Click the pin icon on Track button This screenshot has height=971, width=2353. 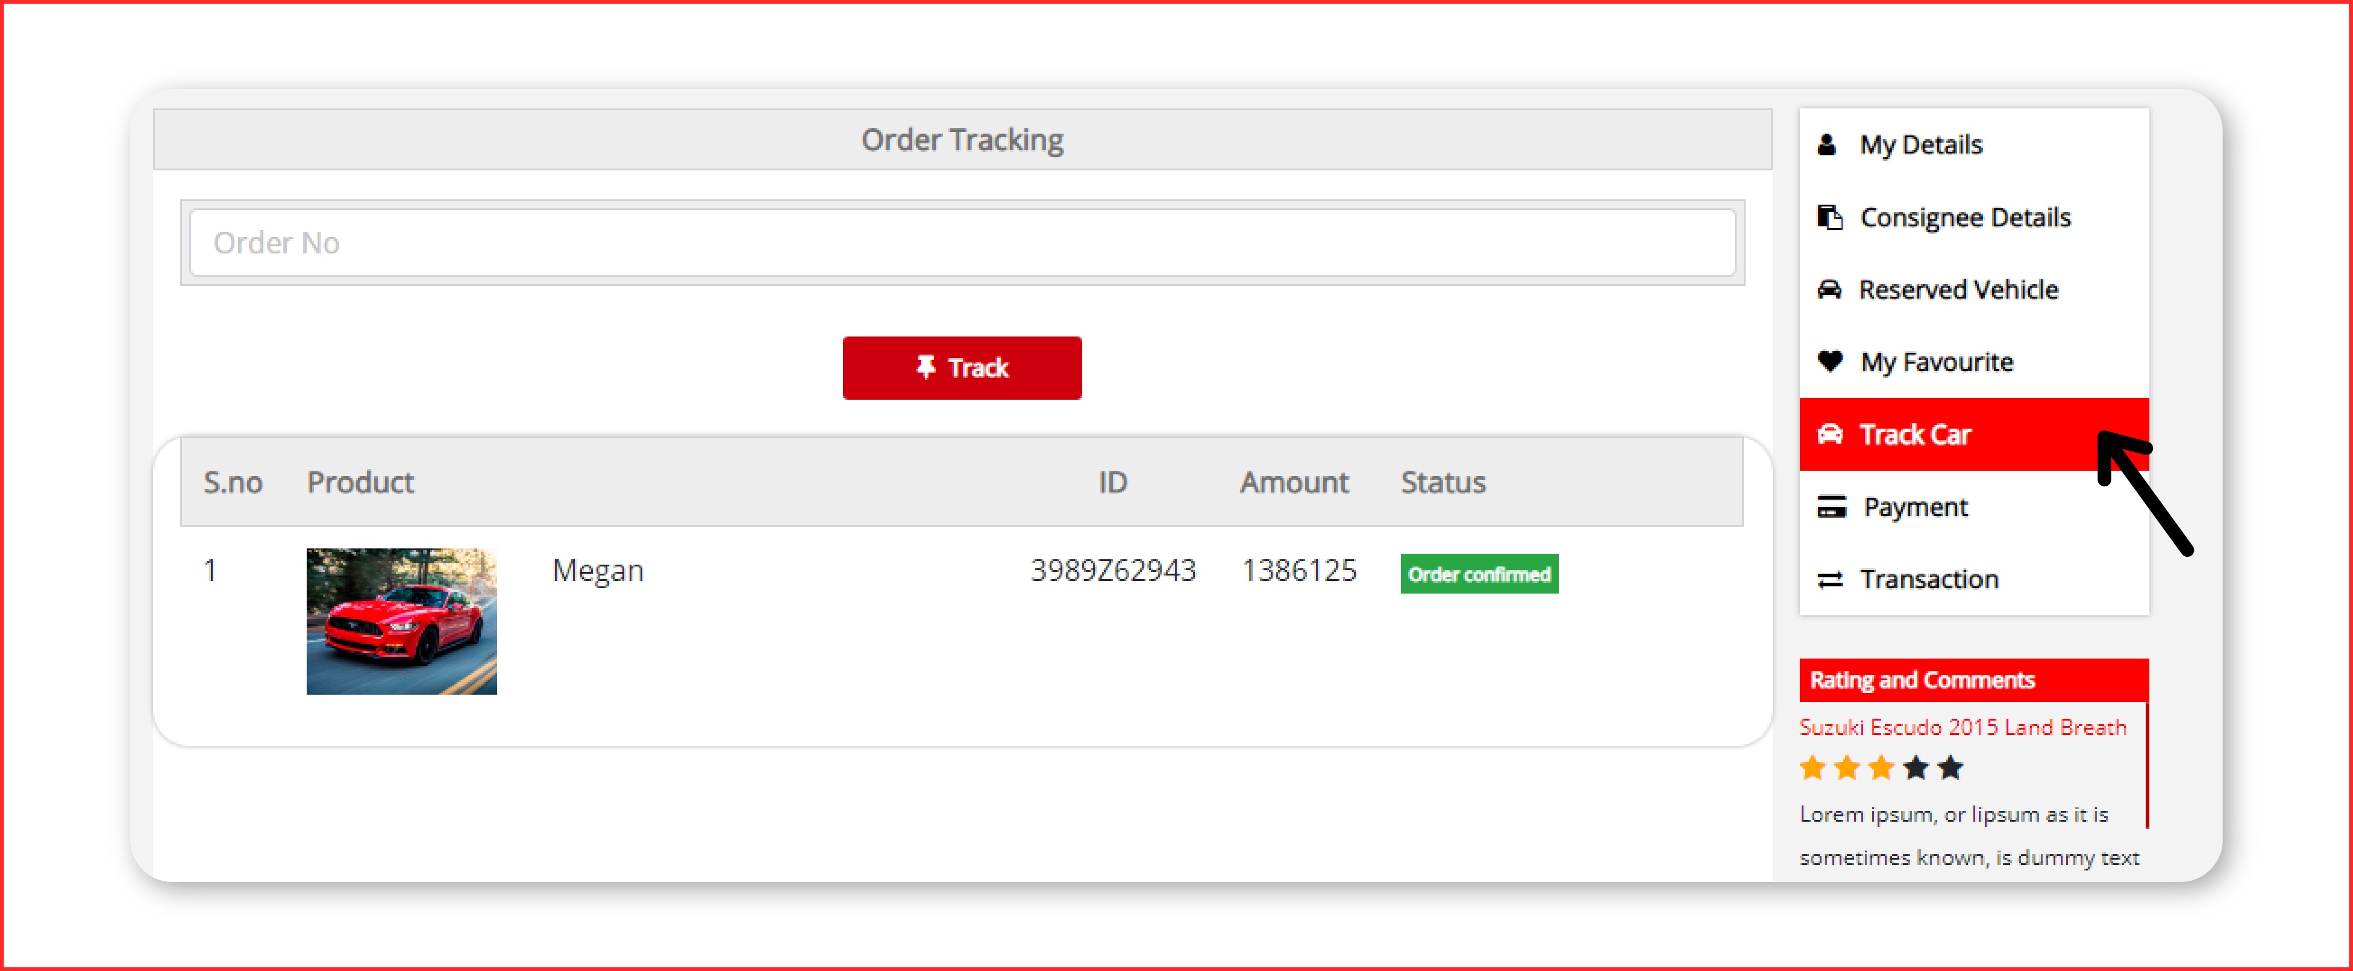click(926, 367)
